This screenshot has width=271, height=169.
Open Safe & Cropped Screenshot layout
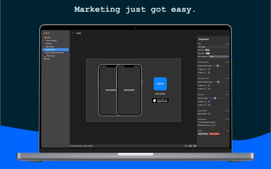(55, 53)
